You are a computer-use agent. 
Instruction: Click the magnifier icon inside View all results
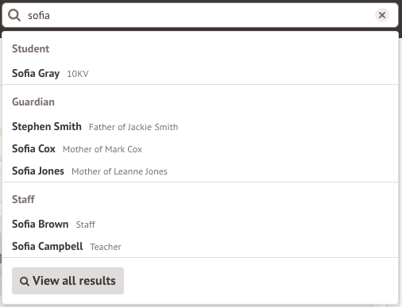[25, 281]
